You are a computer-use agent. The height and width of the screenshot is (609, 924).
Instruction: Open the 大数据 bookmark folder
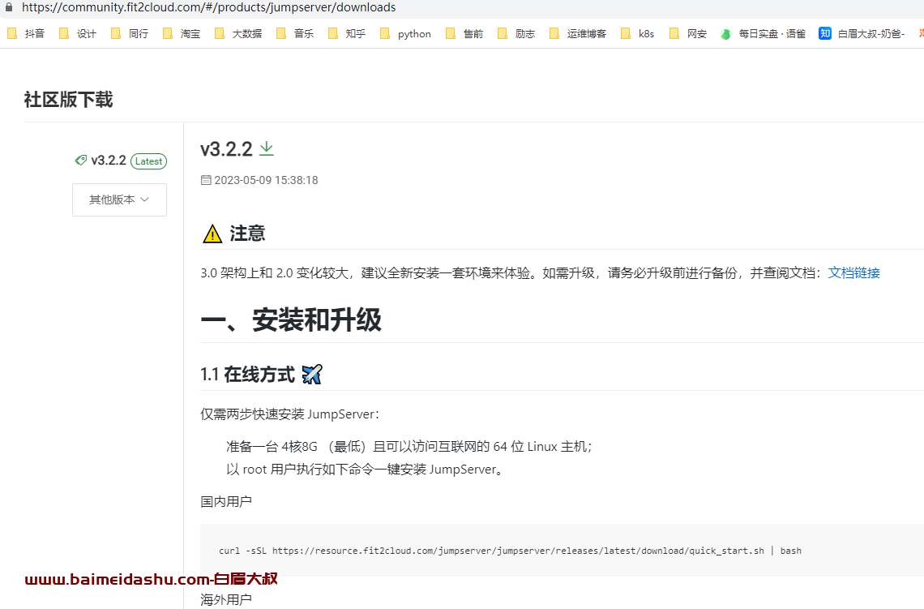[x=238, y=33]
